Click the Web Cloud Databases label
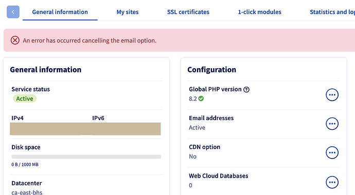The width and height of the screenshot is (355, 195). pos(219,176)
